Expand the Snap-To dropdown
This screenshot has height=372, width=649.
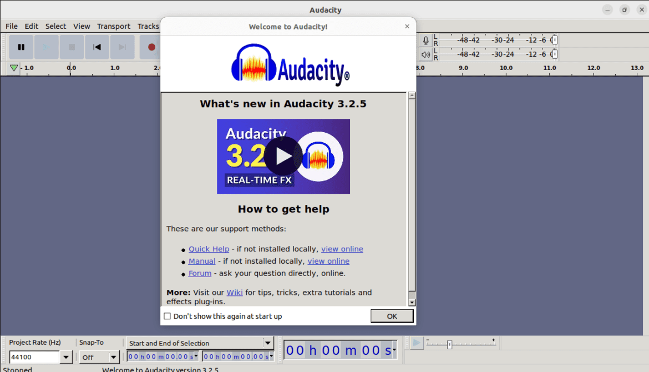(x=114, y=358)
